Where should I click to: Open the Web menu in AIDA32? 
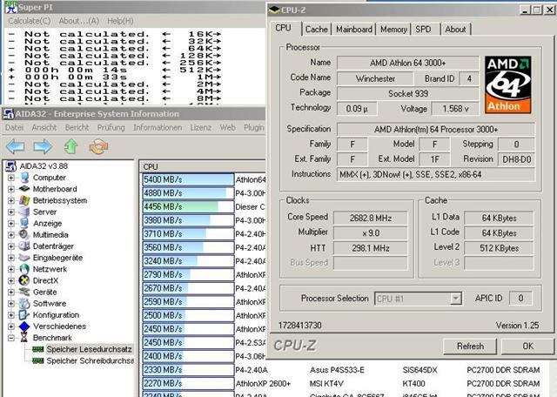tap(228, 127)
